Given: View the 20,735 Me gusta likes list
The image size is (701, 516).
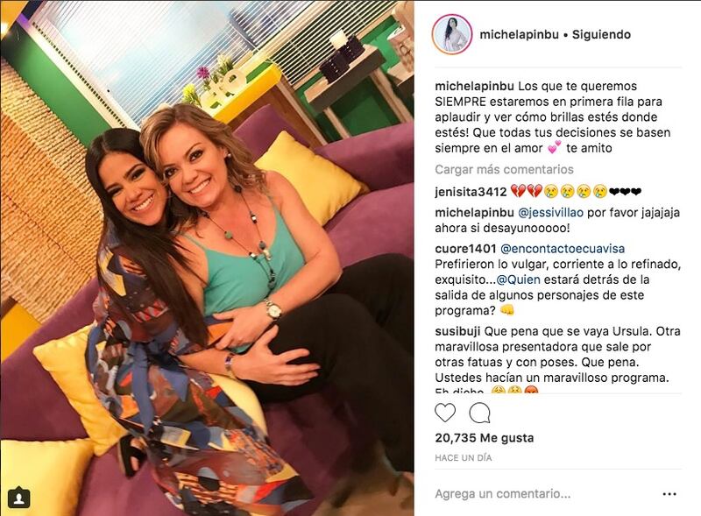Looking at the screenshot, I should click(x=485, y=438).
